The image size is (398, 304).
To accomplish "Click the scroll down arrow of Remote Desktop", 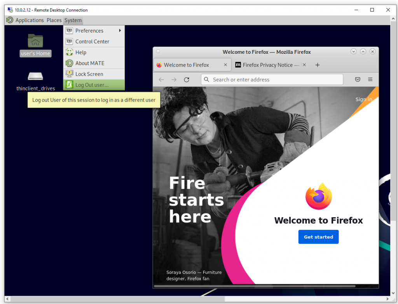I will pos(393,293).
